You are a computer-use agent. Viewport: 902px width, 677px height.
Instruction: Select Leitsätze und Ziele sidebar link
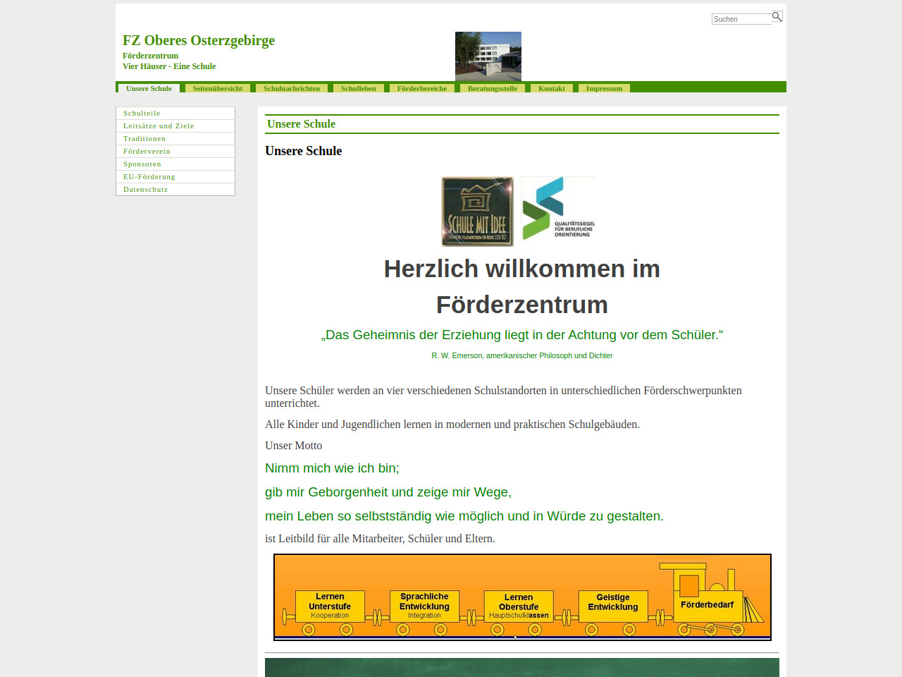coord(159,126)
